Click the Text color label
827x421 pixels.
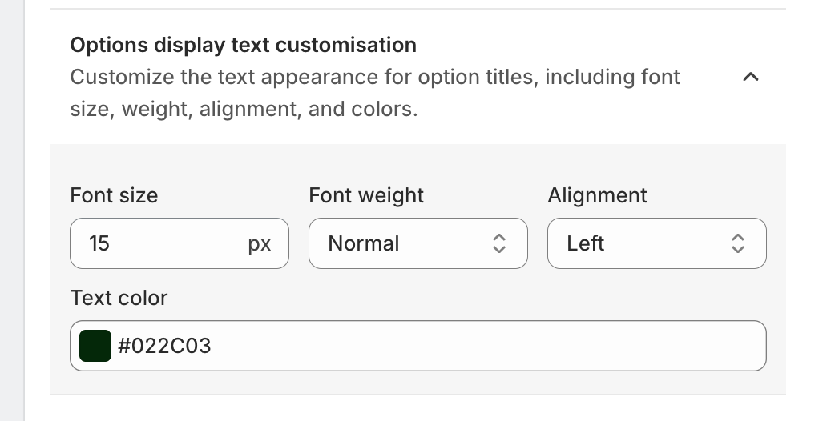pos(119,298)
